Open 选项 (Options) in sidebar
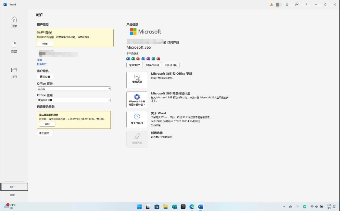 12,195
